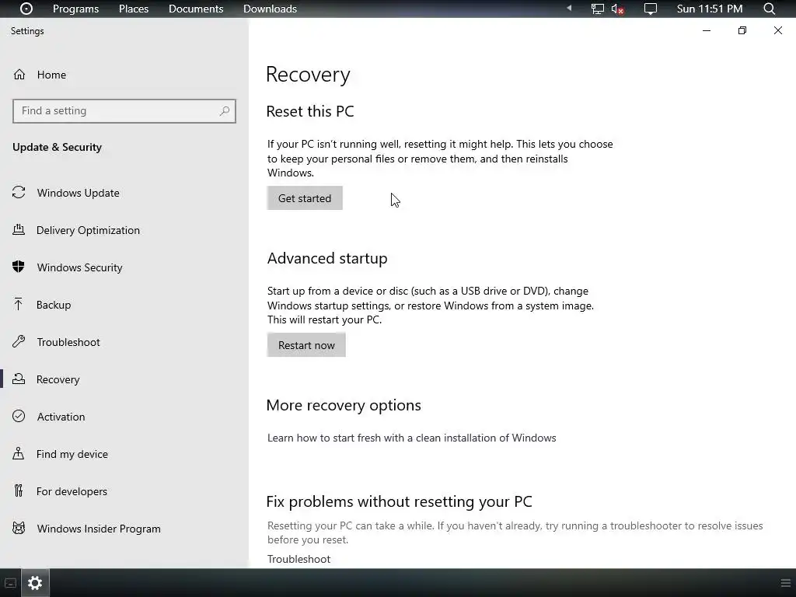Click the Home icon in Settings sidebar
Image resolution: width=796 pixels, height=597 pixels.
click(x=19, y=75)
